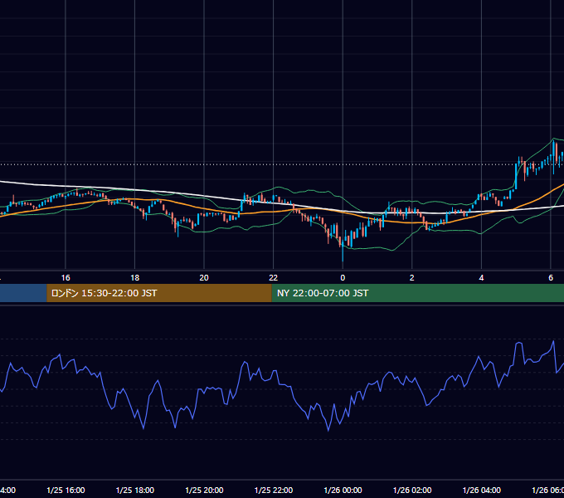Click the 0 hour label on price chart axis
The width and height of the screenshot is (564, 498).
point(343,278)
